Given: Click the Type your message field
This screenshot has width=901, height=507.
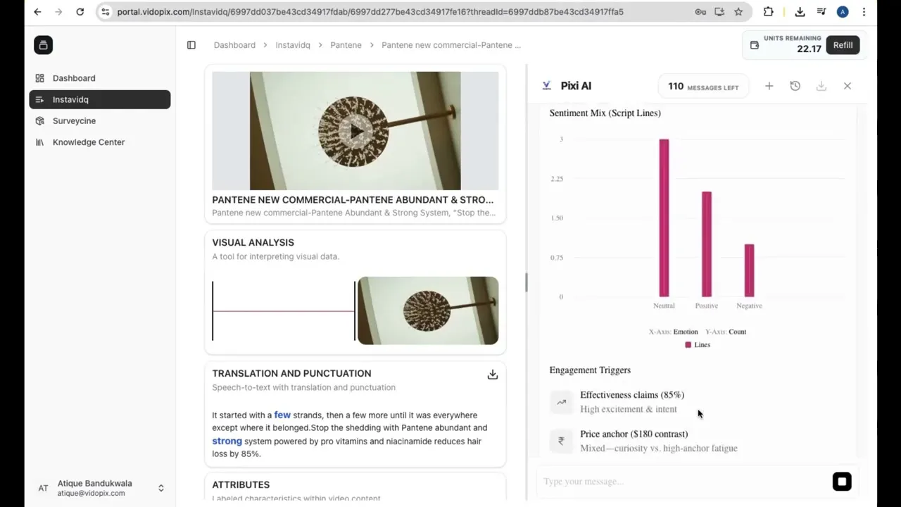Looking at the screenshot, I should [683, 482].
